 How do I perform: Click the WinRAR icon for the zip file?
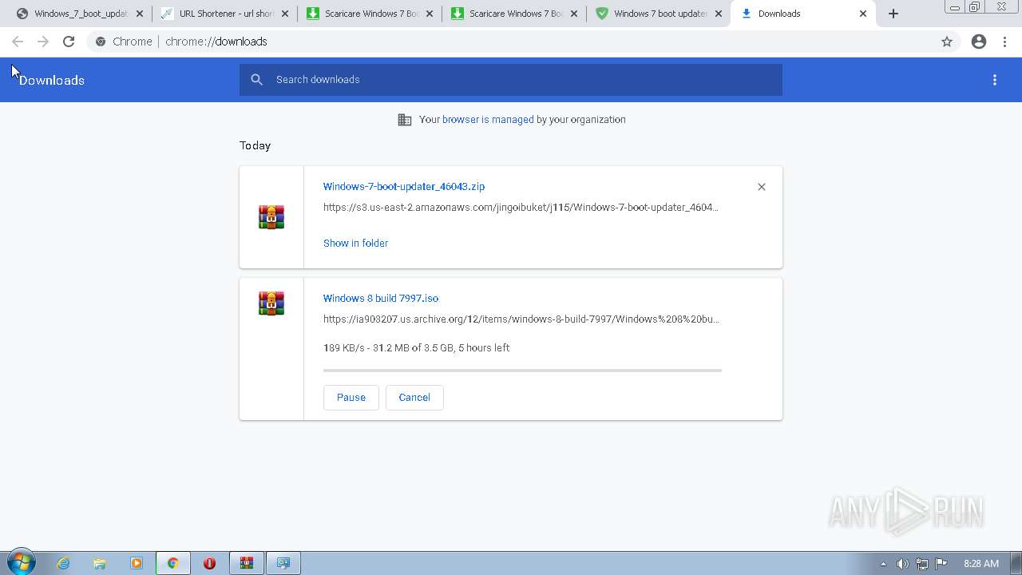[x=271, y=217]
